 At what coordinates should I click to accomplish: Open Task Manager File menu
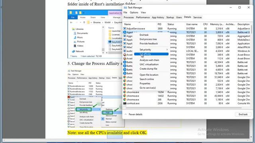[125, 12]
